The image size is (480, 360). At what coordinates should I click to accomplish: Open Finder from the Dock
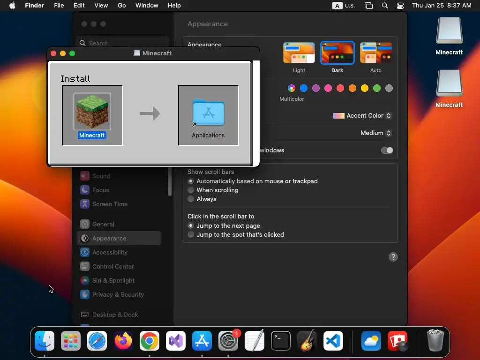[45, 341]
